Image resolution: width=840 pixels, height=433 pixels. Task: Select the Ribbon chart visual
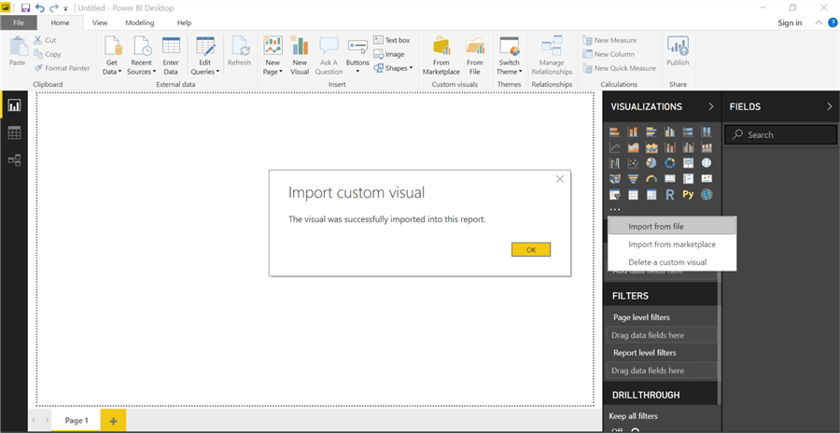pos(707,147)
